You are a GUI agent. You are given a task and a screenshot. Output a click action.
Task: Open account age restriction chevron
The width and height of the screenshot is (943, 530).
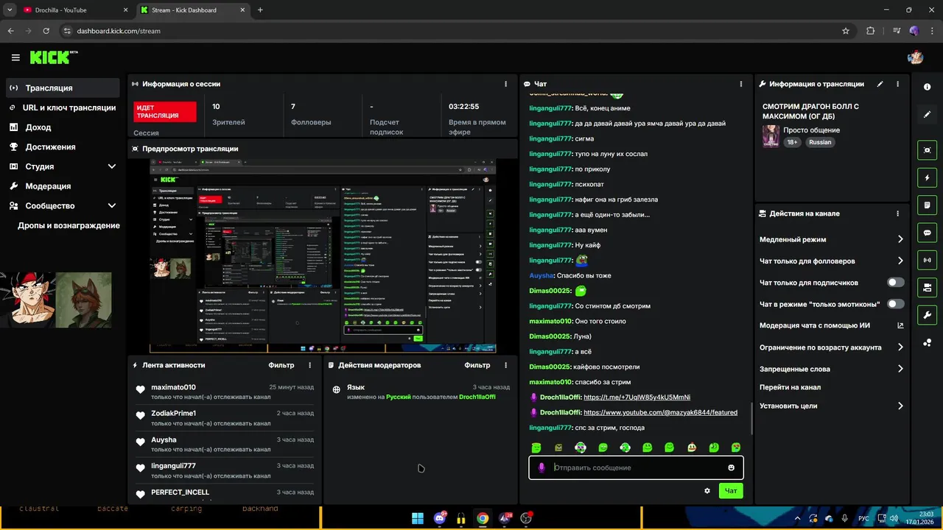(x=900, y=347)
